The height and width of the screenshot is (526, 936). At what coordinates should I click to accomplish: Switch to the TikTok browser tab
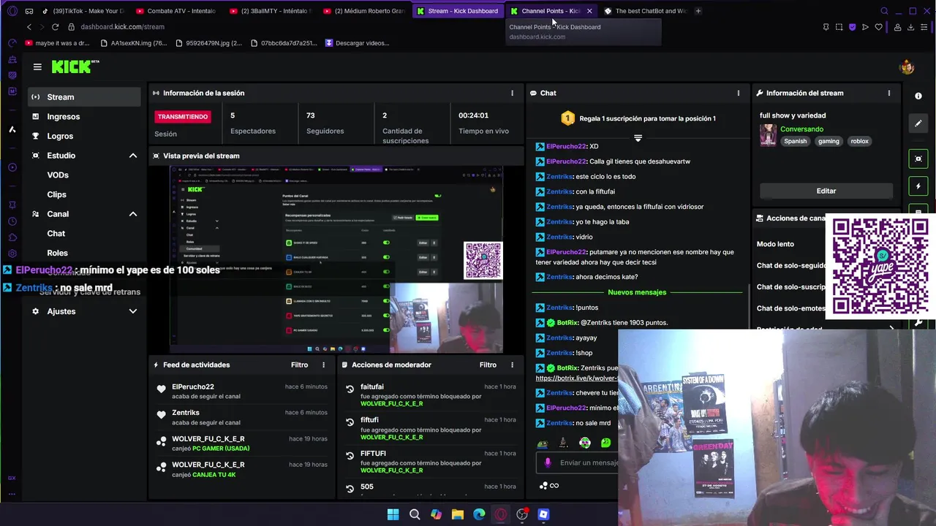(83, 11)
